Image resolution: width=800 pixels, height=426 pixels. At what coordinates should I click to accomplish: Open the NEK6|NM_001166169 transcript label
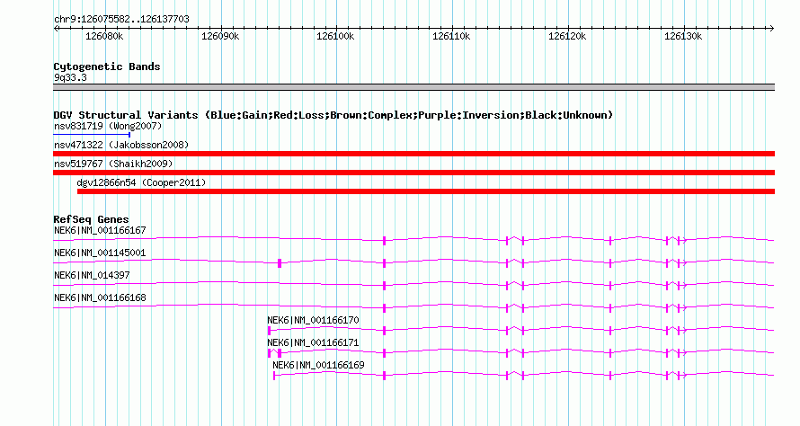(x=318, y=365)
